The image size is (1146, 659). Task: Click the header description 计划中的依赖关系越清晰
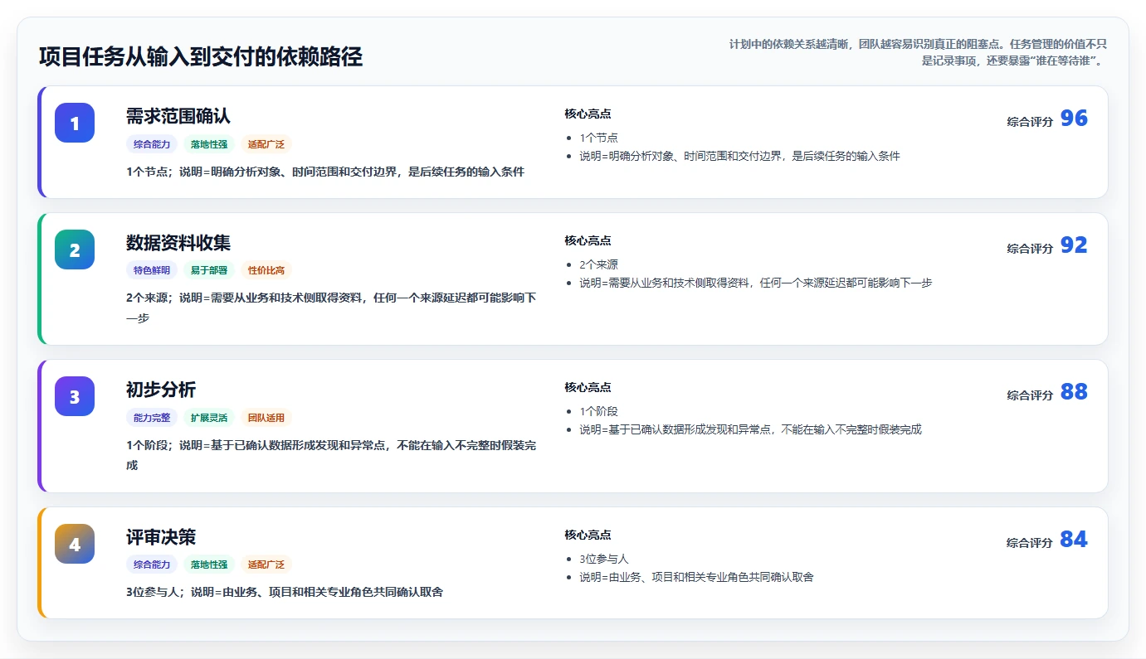point(919,52)
